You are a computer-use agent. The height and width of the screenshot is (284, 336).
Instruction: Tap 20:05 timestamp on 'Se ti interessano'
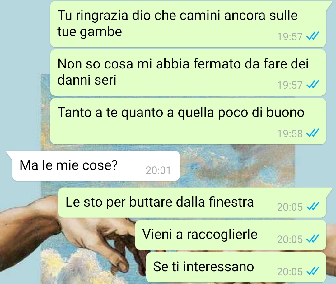290,272
